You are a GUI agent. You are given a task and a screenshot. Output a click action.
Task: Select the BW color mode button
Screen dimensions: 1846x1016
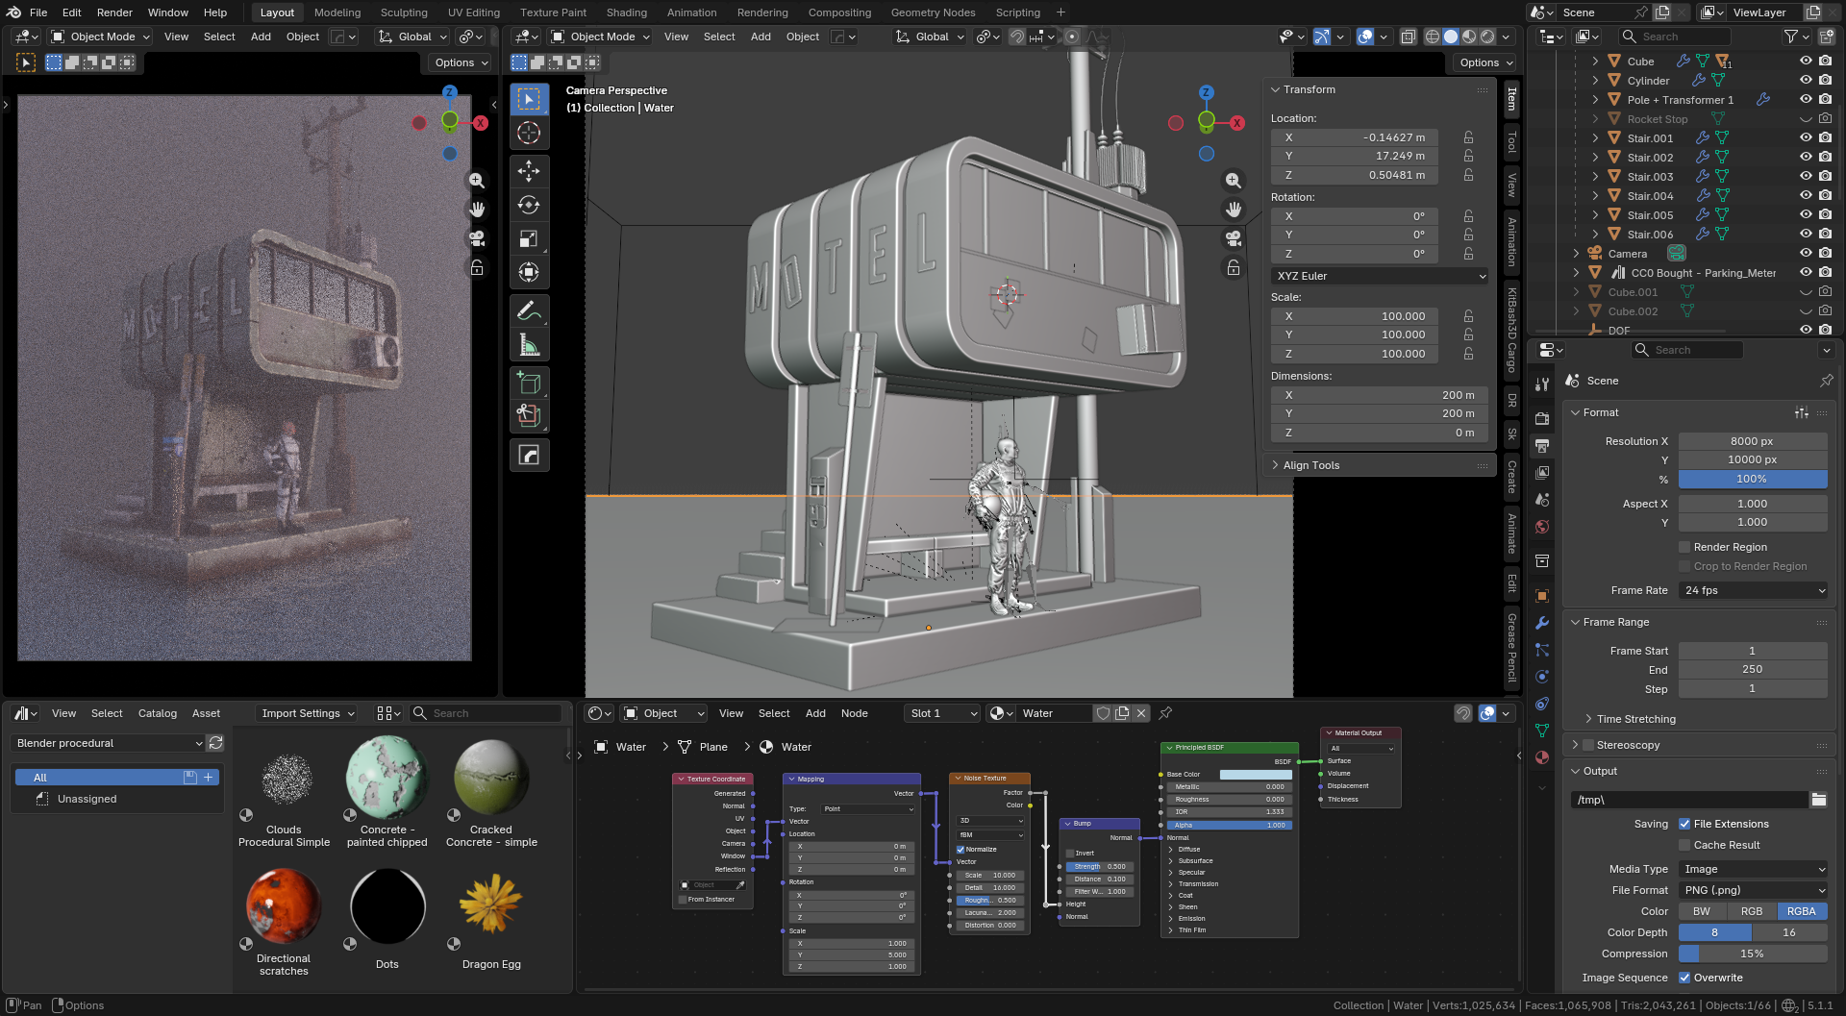(x=1702, y=911)
